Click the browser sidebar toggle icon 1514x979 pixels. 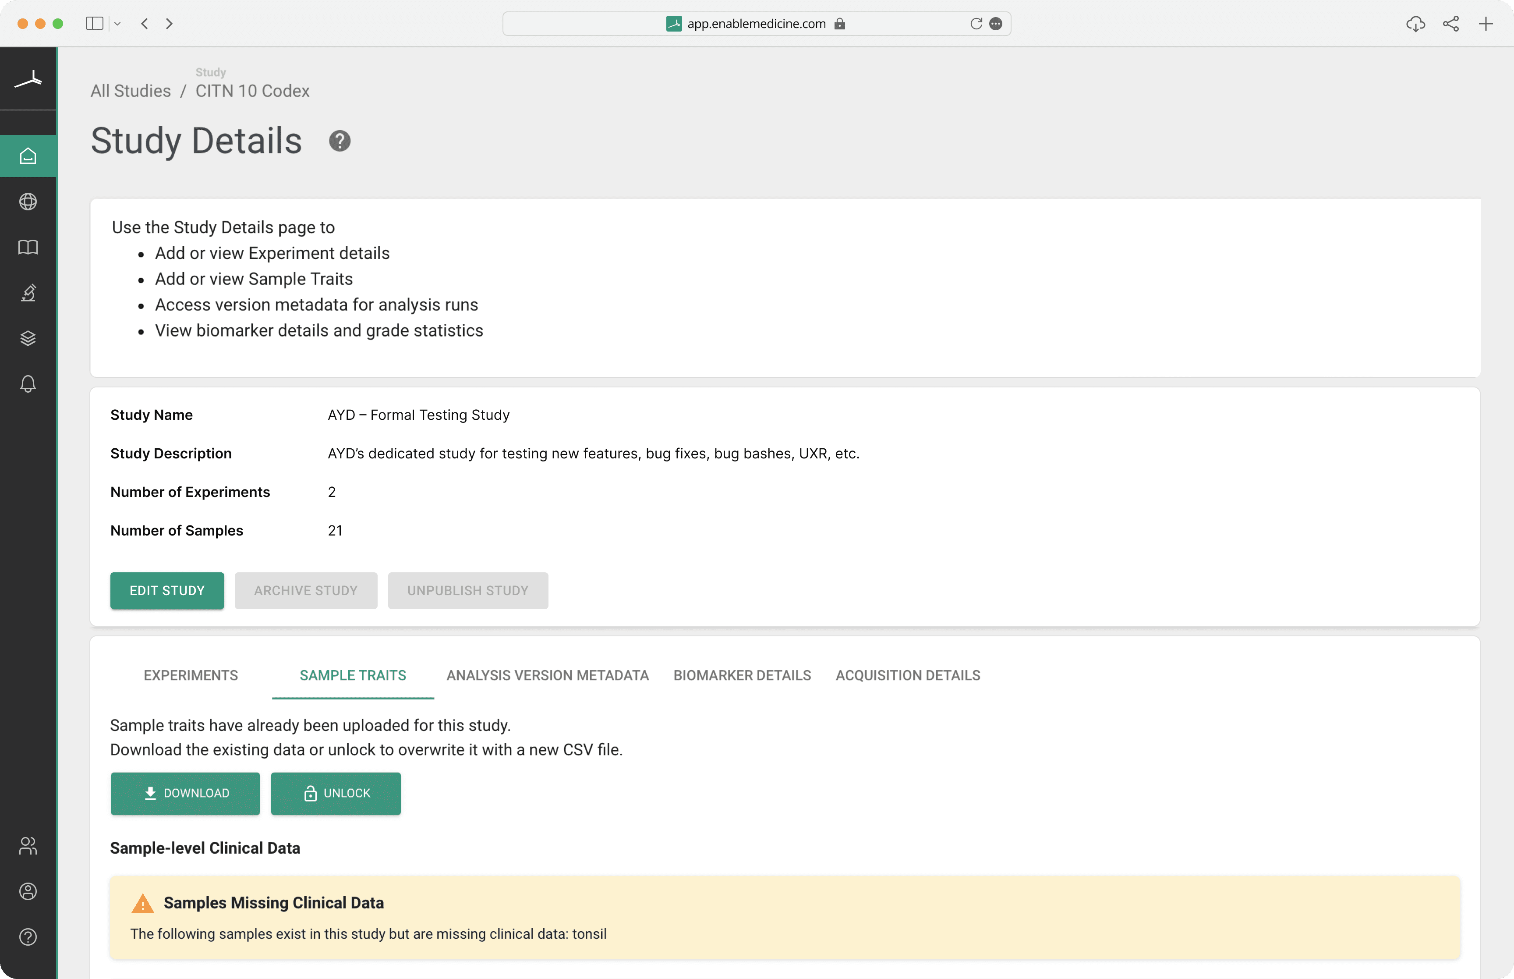(x=95, y=24)
